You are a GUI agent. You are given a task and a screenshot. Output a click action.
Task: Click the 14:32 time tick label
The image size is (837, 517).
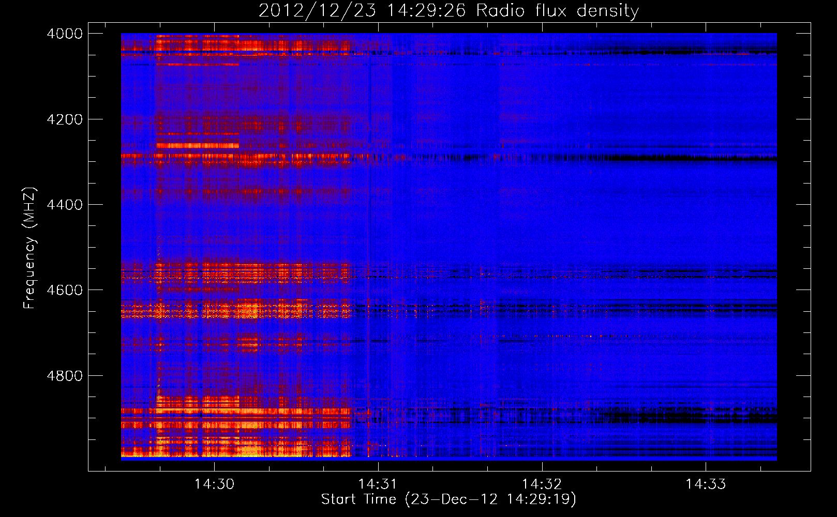click(542, 484)
